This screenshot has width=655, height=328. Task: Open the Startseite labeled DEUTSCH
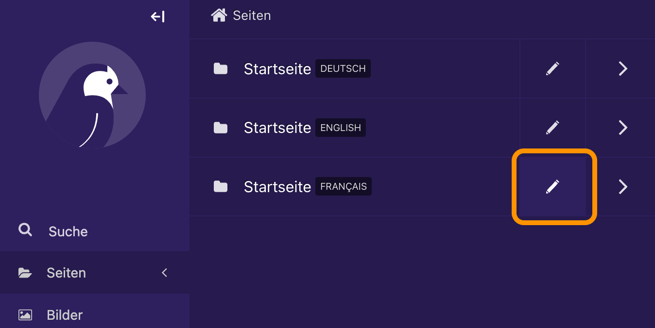click(x=277, y=69)
